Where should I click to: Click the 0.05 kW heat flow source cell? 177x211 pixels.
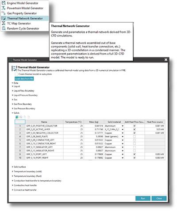click(155, 129)
